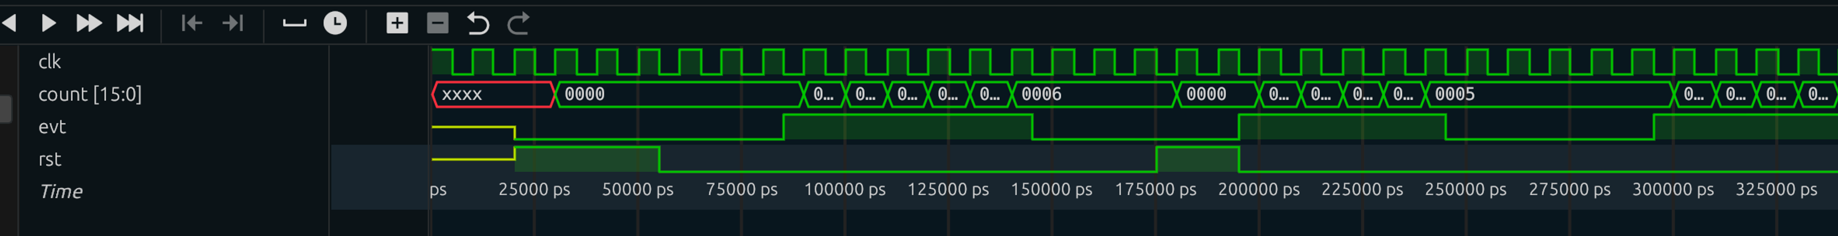Undo the last action
The width and height of the screenshot is (1838, 236).
click(478, 24)
